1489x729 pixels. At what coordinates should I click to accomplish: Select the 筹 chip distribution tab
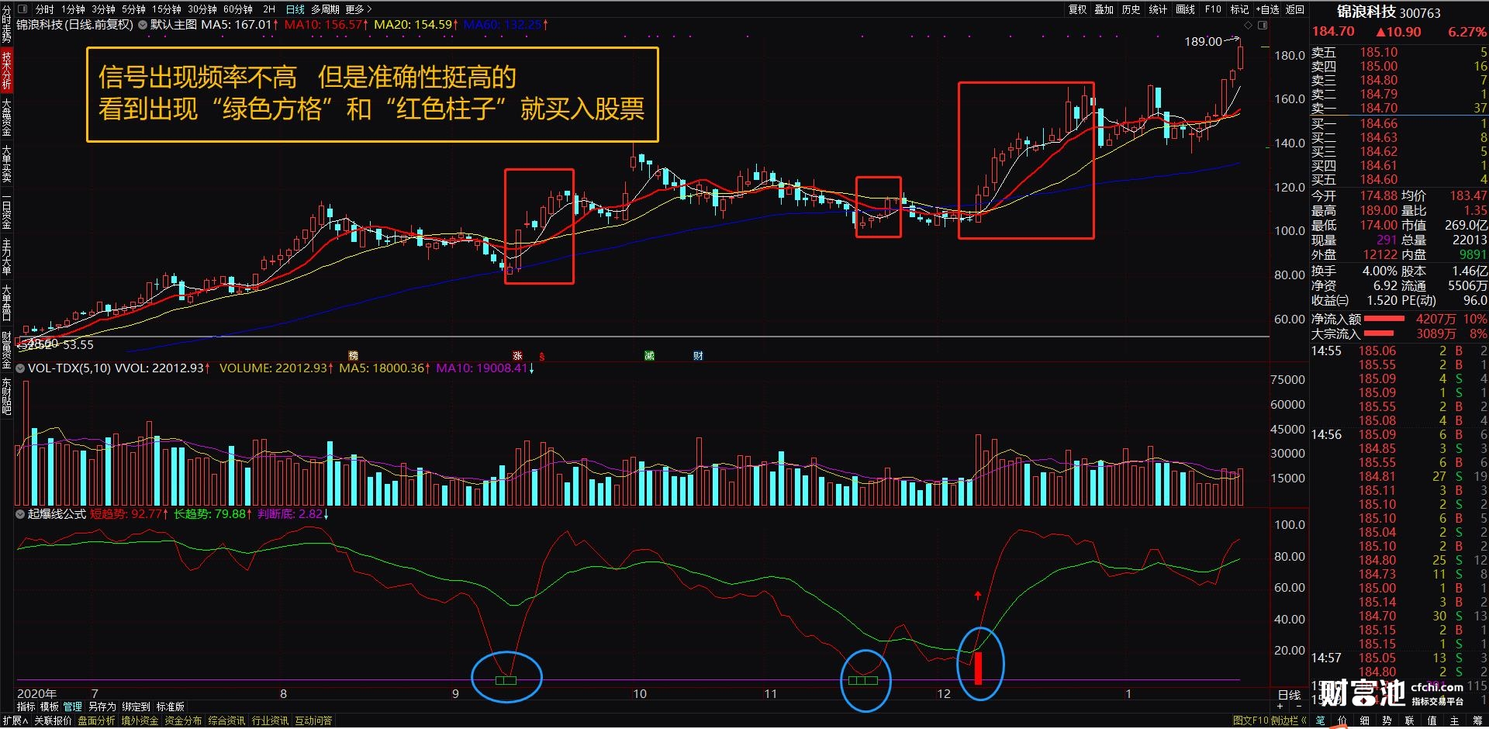point(1477,720)
